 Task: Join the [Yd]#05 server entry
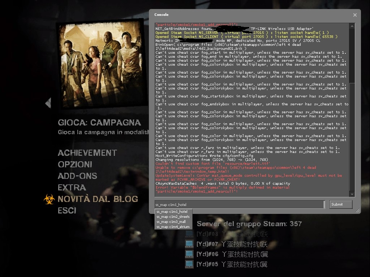pyautogui.click(x=232, y=264)
